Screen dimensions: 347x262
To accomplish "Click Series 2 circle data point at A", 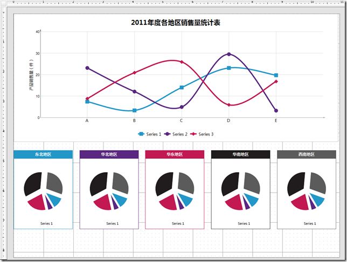I will coord(87,68).
